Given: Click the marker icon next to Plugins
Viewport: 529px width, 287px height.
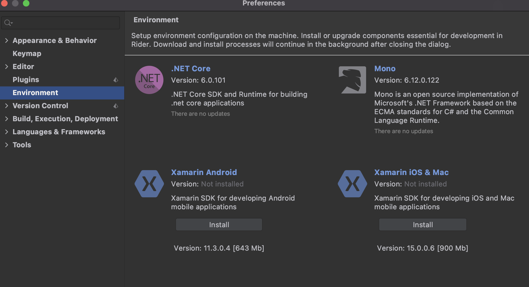Looking at the screenshot, I should click(116, 80).
